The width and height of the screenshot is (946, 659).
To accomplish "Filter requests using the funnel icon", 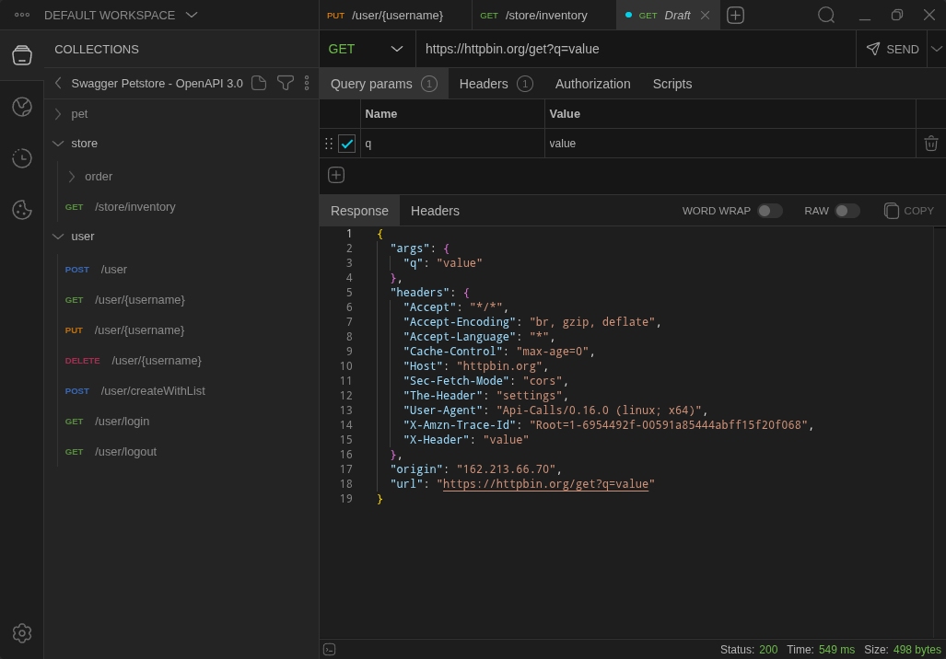I will point(286,83).
